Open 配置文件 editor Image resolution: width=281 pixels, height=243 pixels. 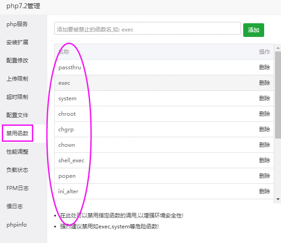(17, 115)
